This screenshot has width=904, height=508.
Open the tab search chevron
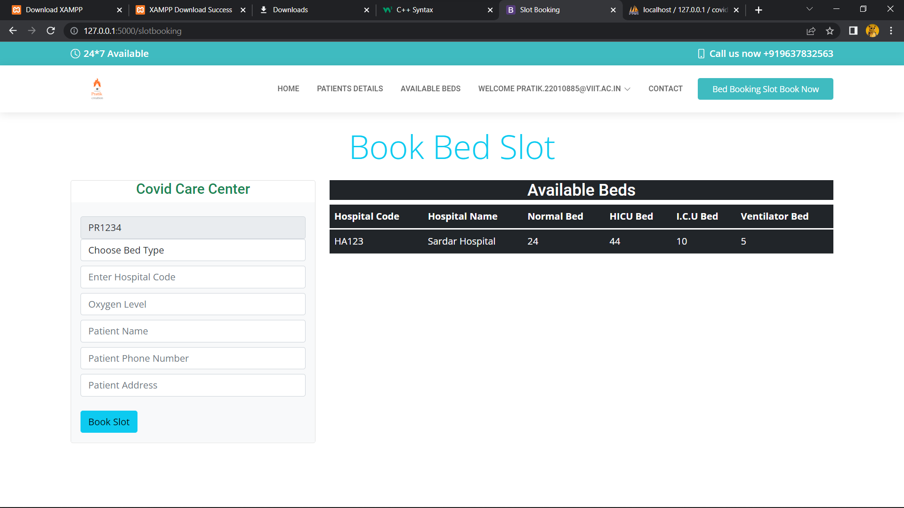[x=809, y=9]
